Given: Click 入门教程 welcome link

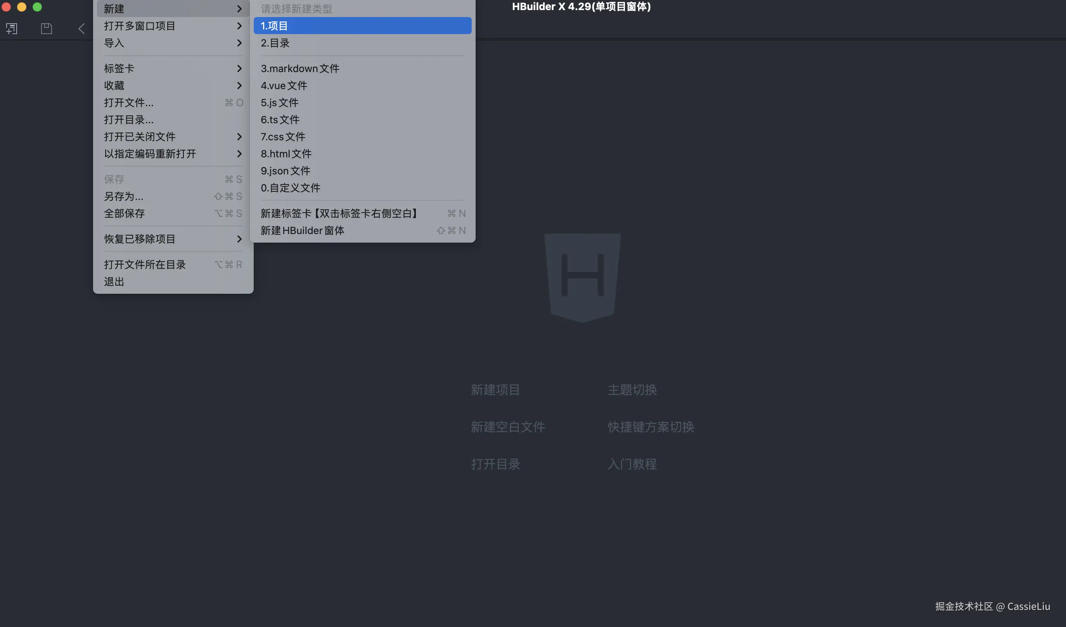Looking at the screenshot, I should tap(632, 464).
